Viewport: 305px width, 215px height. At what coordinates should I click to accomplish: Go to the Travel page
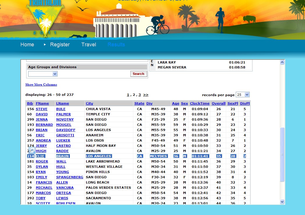click(88, 45)
